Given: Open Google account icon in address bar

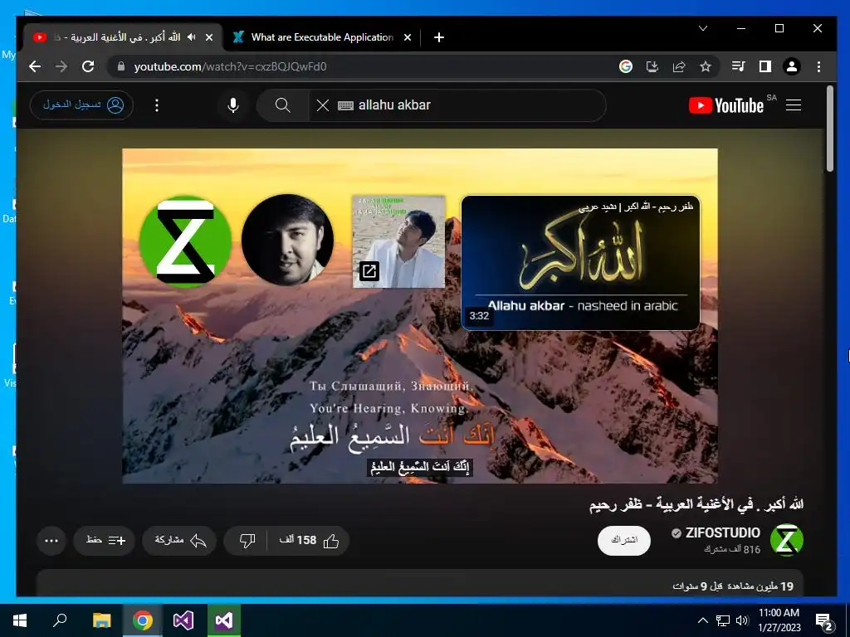Looking at the screenshot, I should click(x=626, y=66).
